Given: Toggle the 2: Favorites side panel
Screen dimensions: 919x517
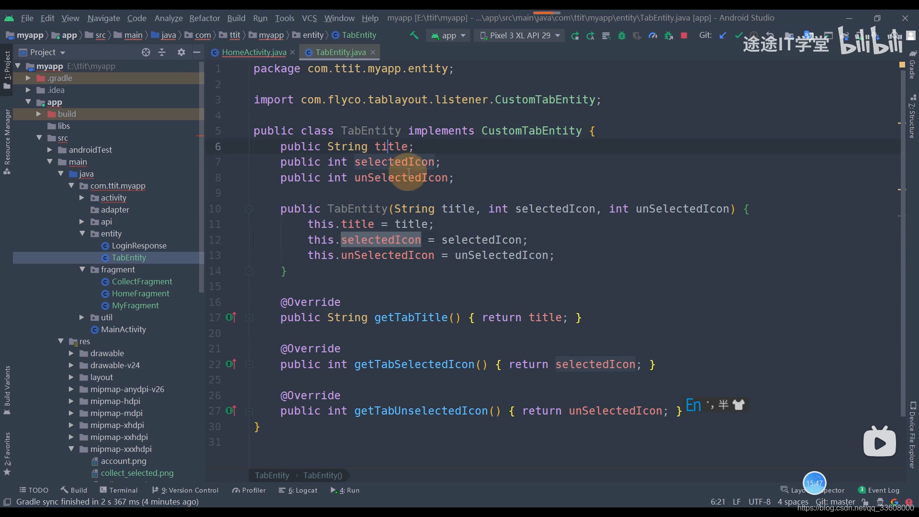Looking at the screenshot, I should tap(7, 454).
